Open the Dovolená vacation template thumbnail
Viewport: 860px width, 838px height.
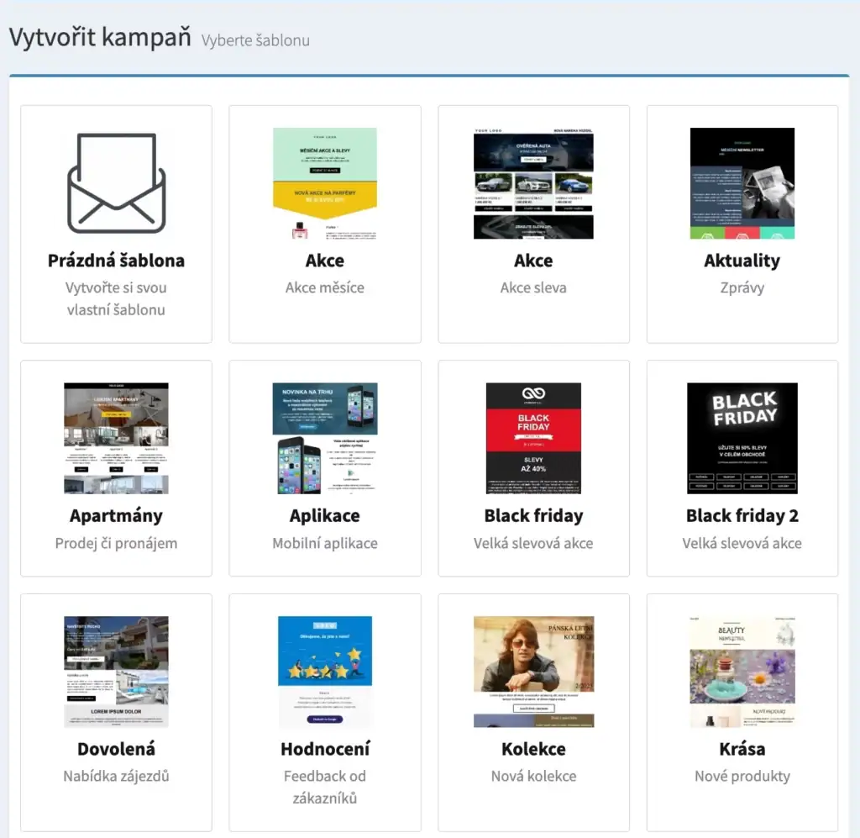pos(116,672)
